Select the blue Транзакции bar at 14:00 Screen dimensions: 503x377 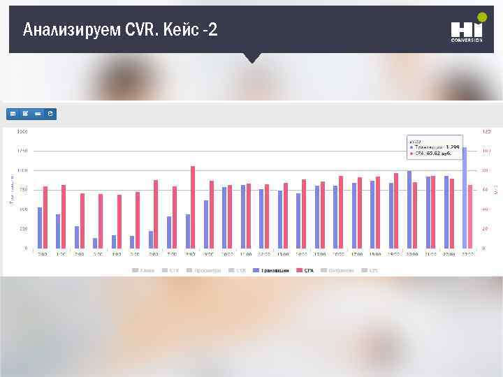point(298,221)
